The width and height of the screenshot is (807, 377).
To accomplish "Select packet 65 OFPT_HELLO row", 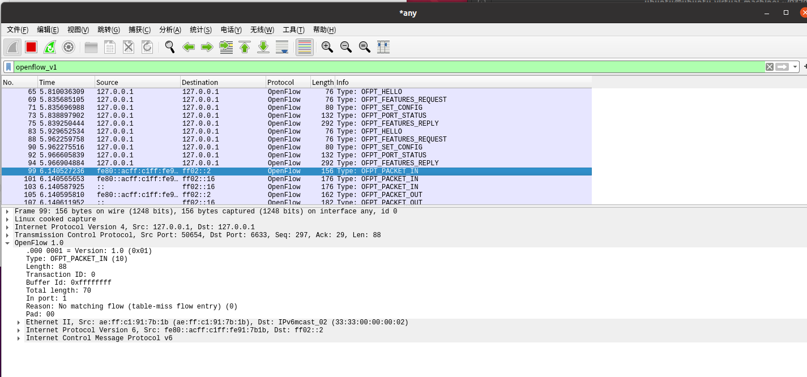I will 297,92.
